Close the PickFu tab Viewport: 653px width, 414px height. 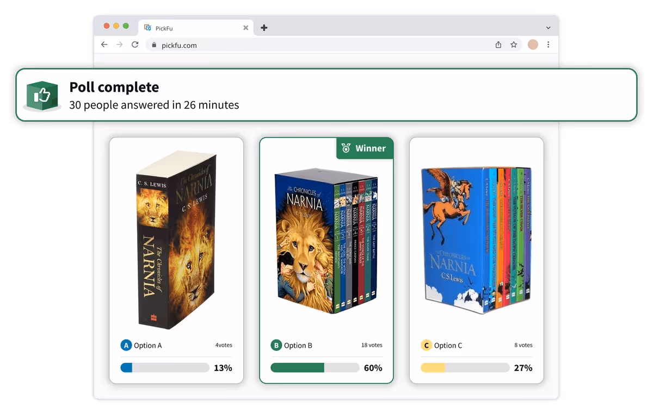pos(245,28)
